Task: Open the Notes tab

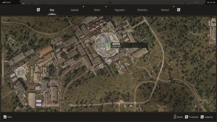Action: 97,10
